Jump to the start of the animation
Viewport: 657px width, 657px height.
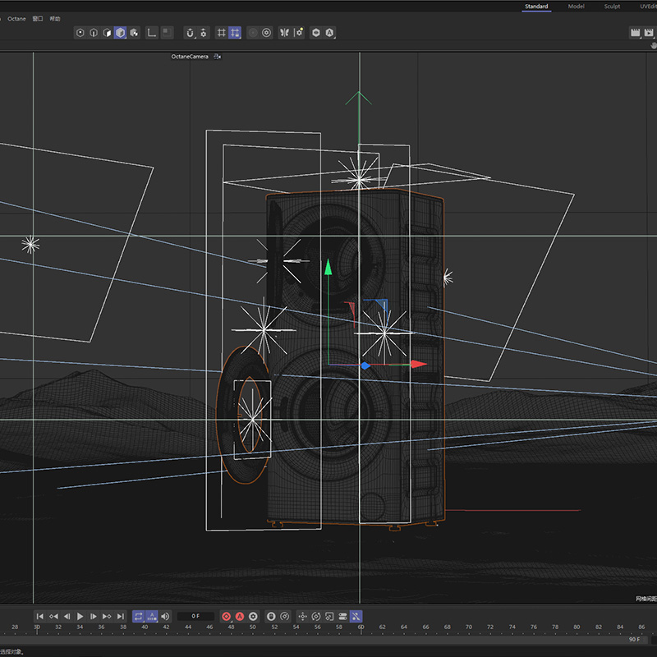click(x=39, y=616)
